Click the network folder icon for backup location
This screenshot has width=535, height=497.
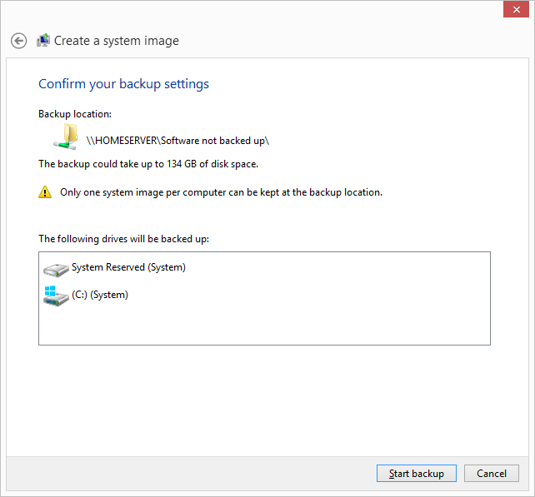tap(66, 137)
